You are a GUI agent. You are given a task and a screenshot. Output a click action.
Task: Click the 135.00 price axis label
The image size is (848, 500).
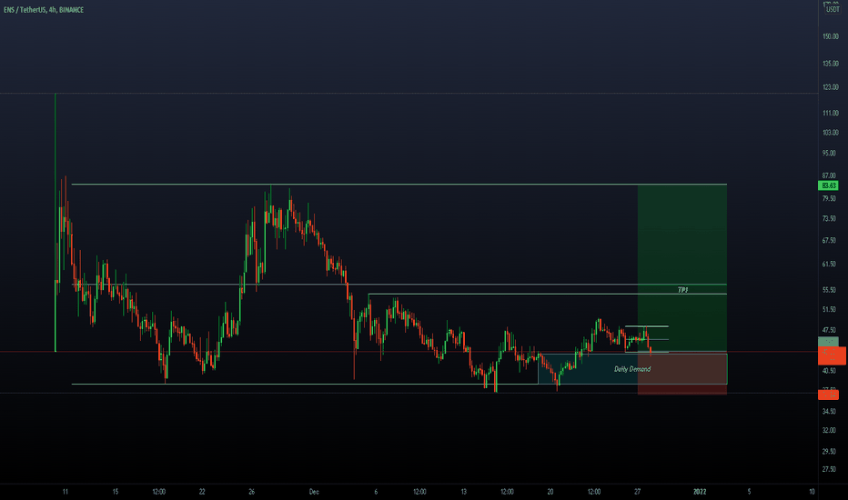pyautogui.click(x=830, y=64)
